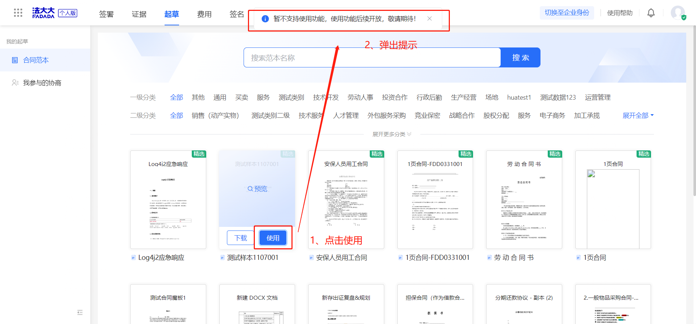Viewport: 696px width, 324px height.
Task: Open the app grid launcher icon
Action: click(18, 13)
